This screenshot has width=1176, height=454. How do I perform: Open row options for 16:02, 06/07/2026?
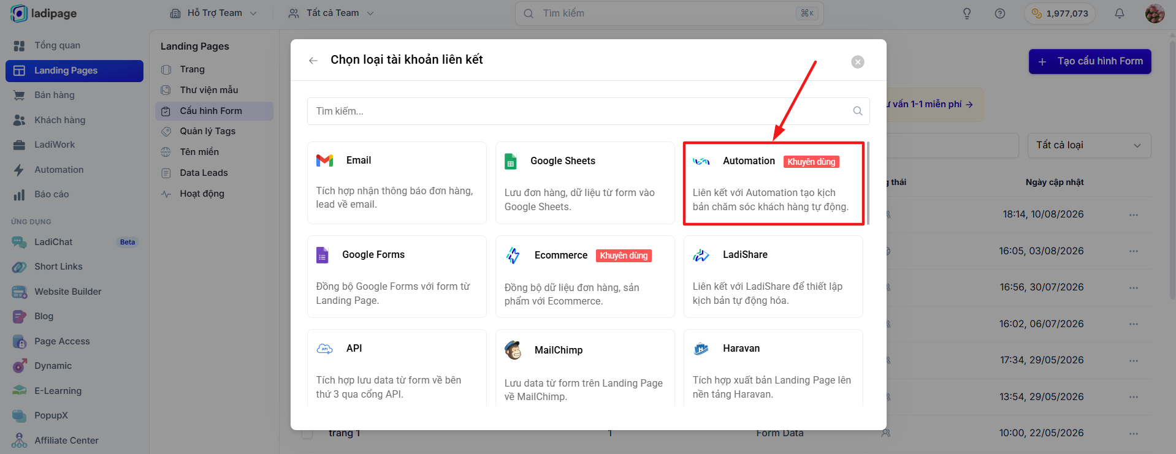coord(1134,324)
